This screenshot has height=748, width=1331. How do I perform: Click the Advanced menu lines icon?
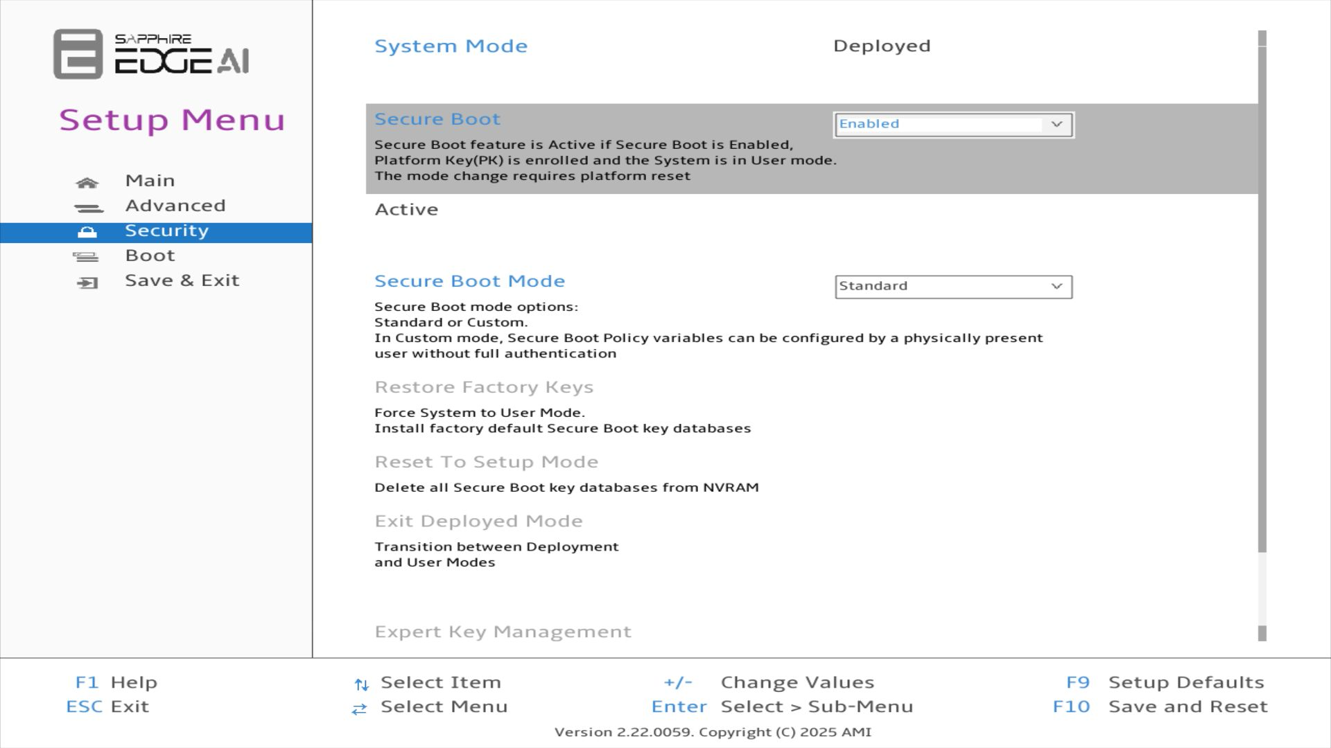click(88, 208)
